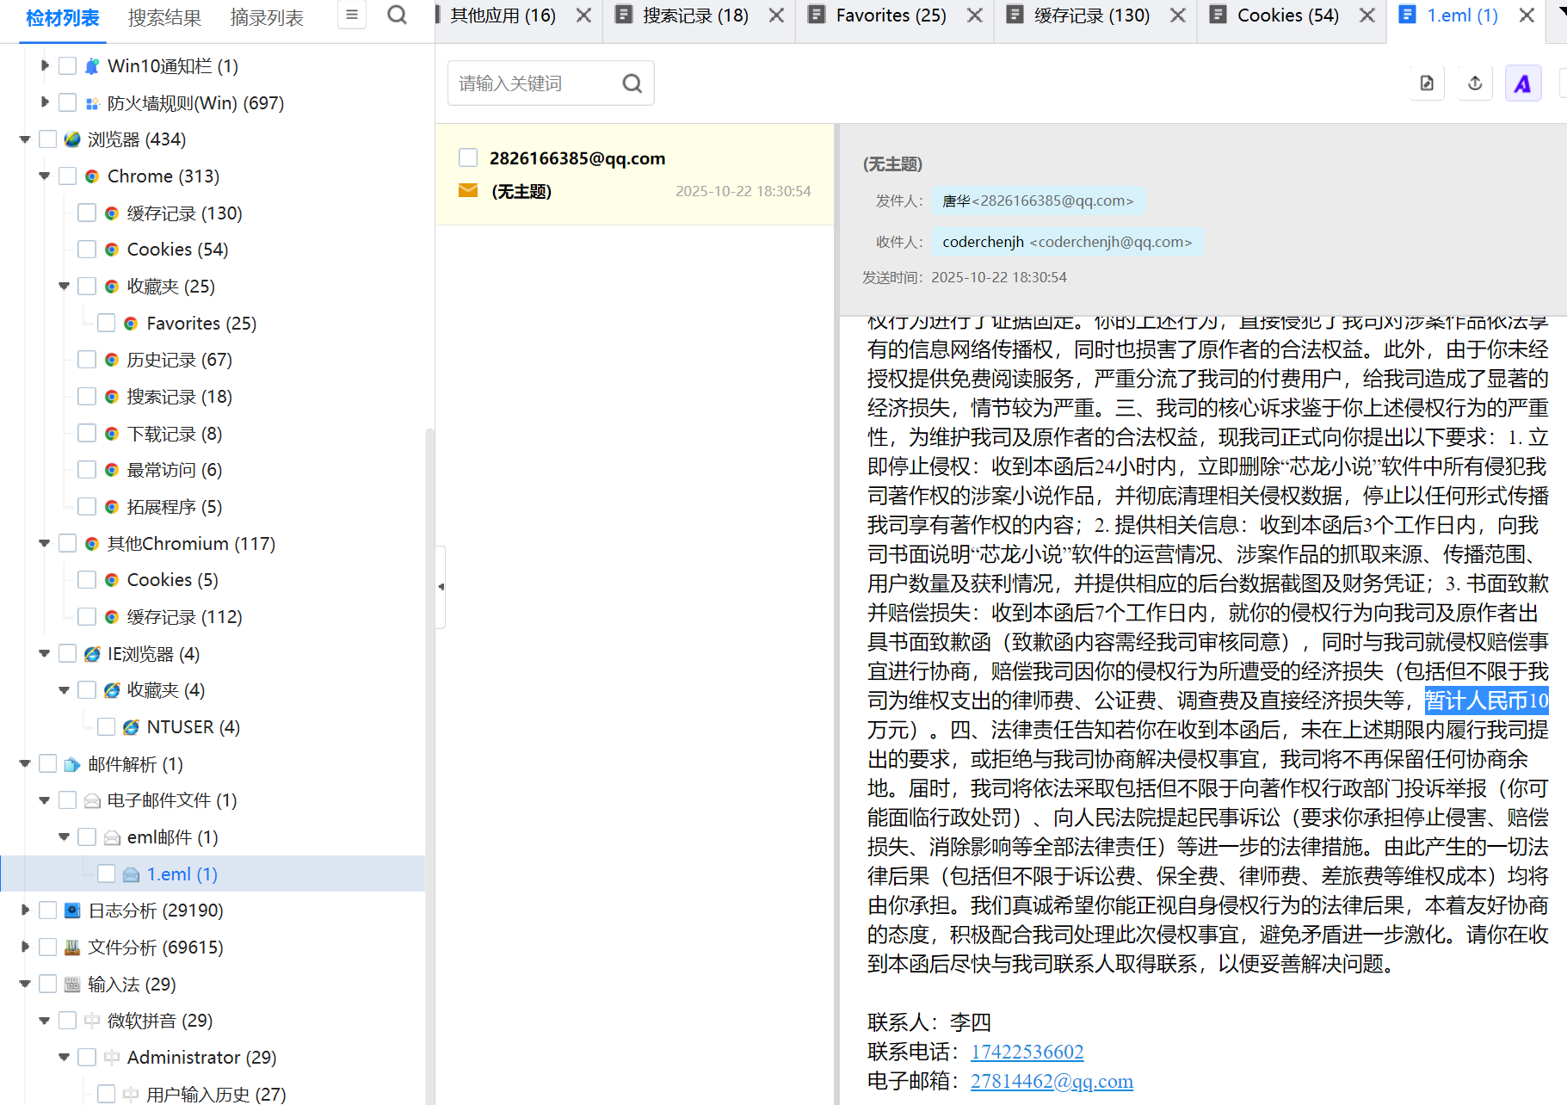This screenshot has width=1567, height=1105.
Task: Open the phone link 17422536602
Action: pos(1027,1052)
